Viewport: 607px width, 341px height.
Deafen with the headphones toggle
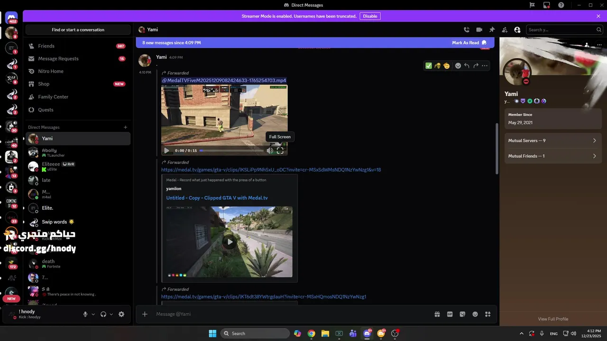pyautogui.click(x=103, y=314)
